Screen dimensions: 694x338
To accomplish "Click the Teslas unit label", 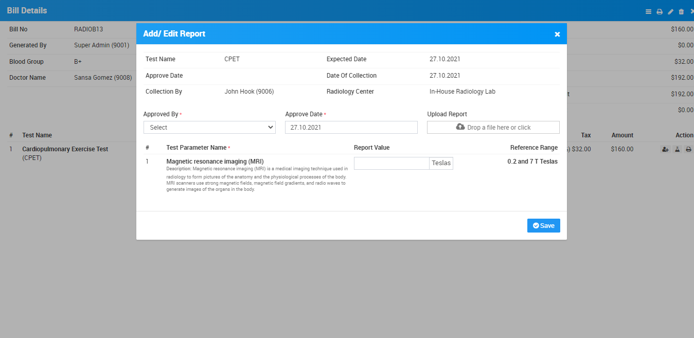I will point(441,163).
